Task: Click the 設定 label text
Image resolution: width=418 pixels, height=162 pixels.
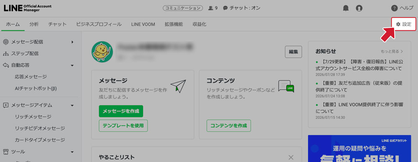Action: [x=407, y=24]
